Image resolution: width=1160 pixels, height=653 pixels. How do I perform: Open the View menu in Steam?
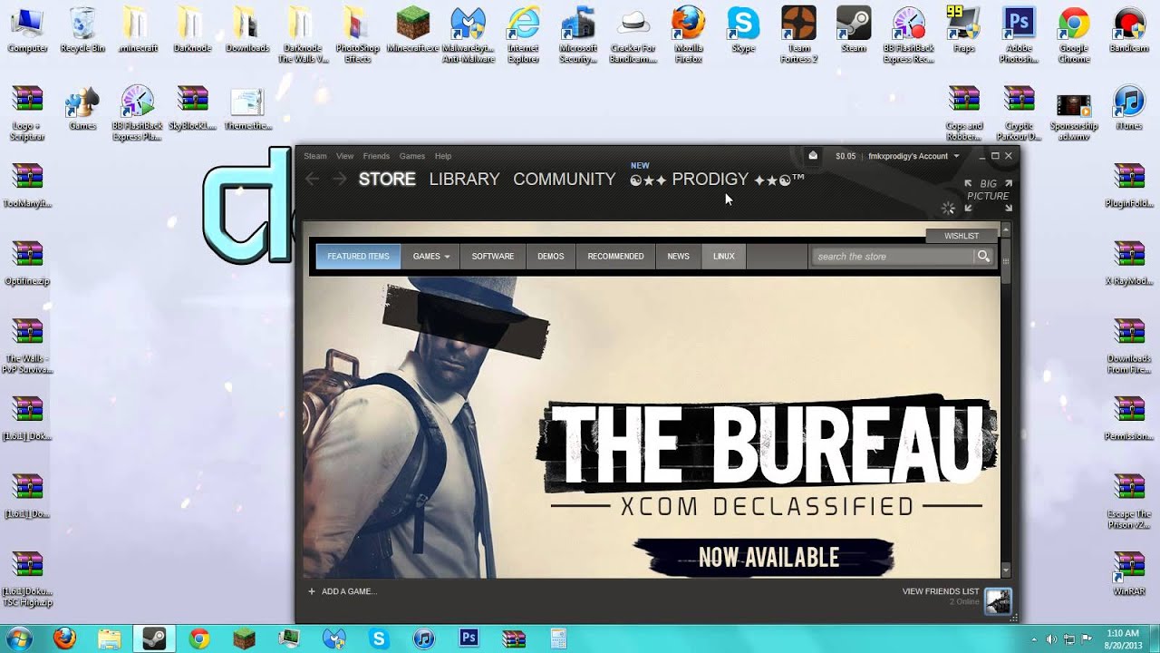pos(345,156)
